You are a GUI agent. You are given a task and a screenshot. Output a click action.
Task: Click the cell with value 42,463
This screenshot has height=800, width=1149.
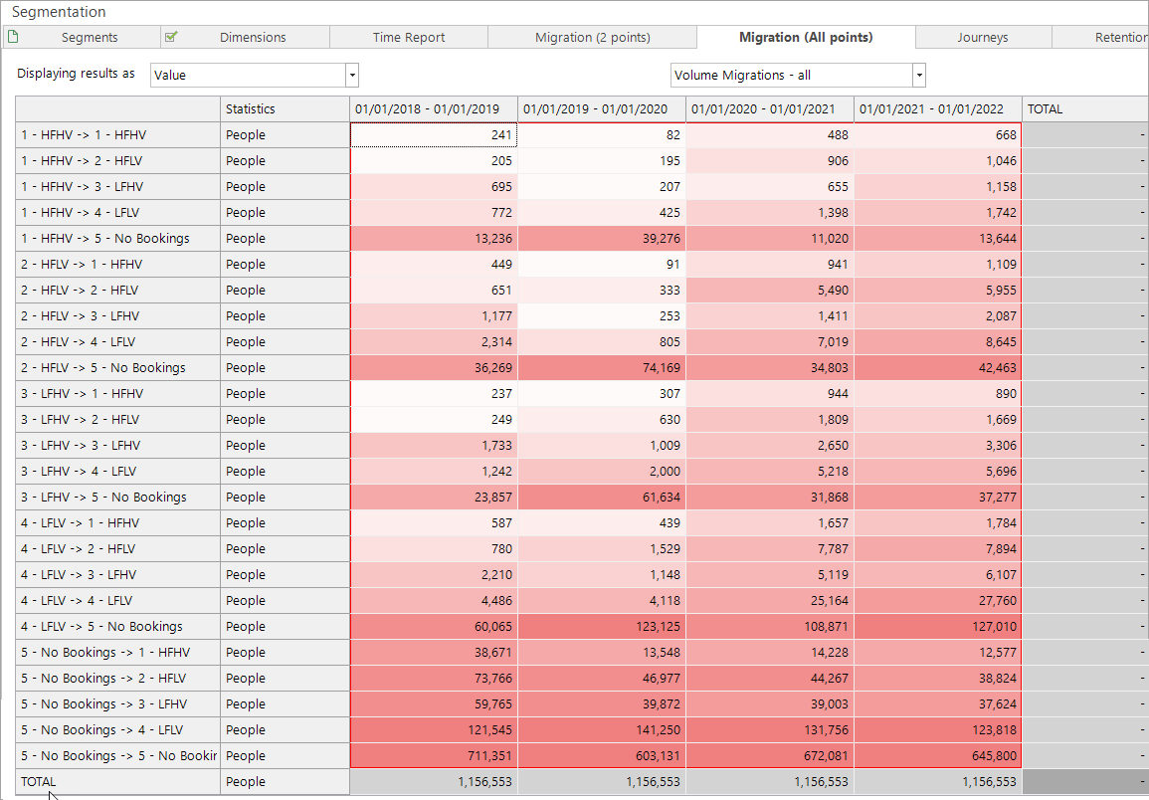tap(938, 368)
